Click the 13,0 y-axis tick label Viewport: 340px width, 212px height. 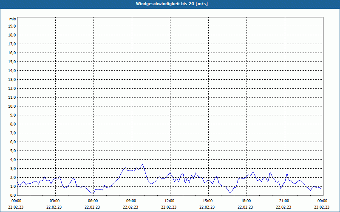pyautogui.click(x=12, y=80)
